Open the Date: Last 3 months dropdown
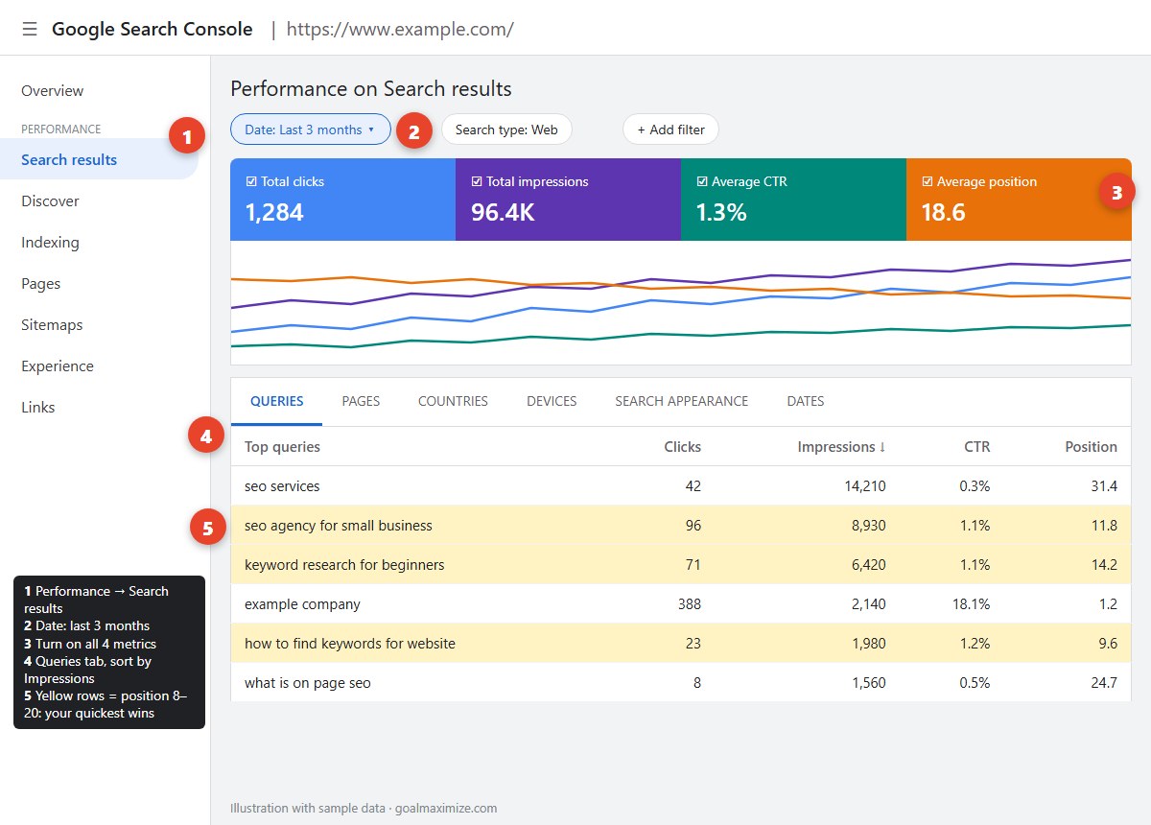 [311, 130]
